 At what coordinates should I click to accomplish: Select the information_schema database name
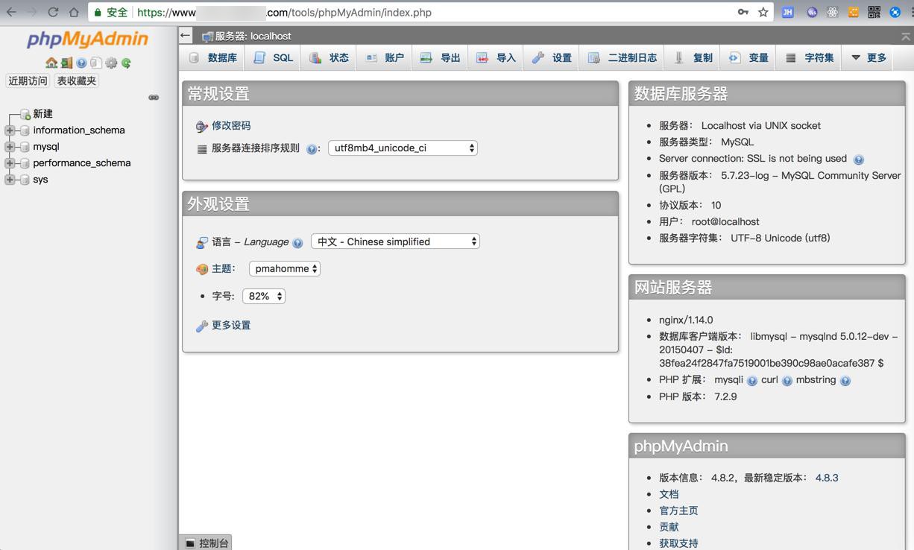click(x=79, y=130)
